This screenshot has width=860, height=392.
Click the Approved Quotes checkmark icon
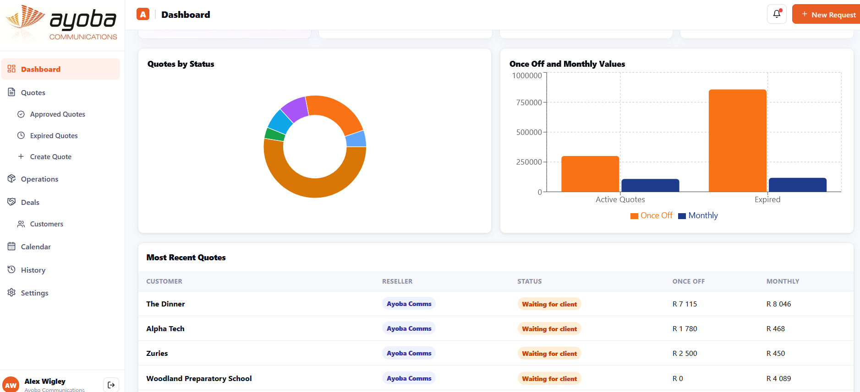tap(21, 114)
